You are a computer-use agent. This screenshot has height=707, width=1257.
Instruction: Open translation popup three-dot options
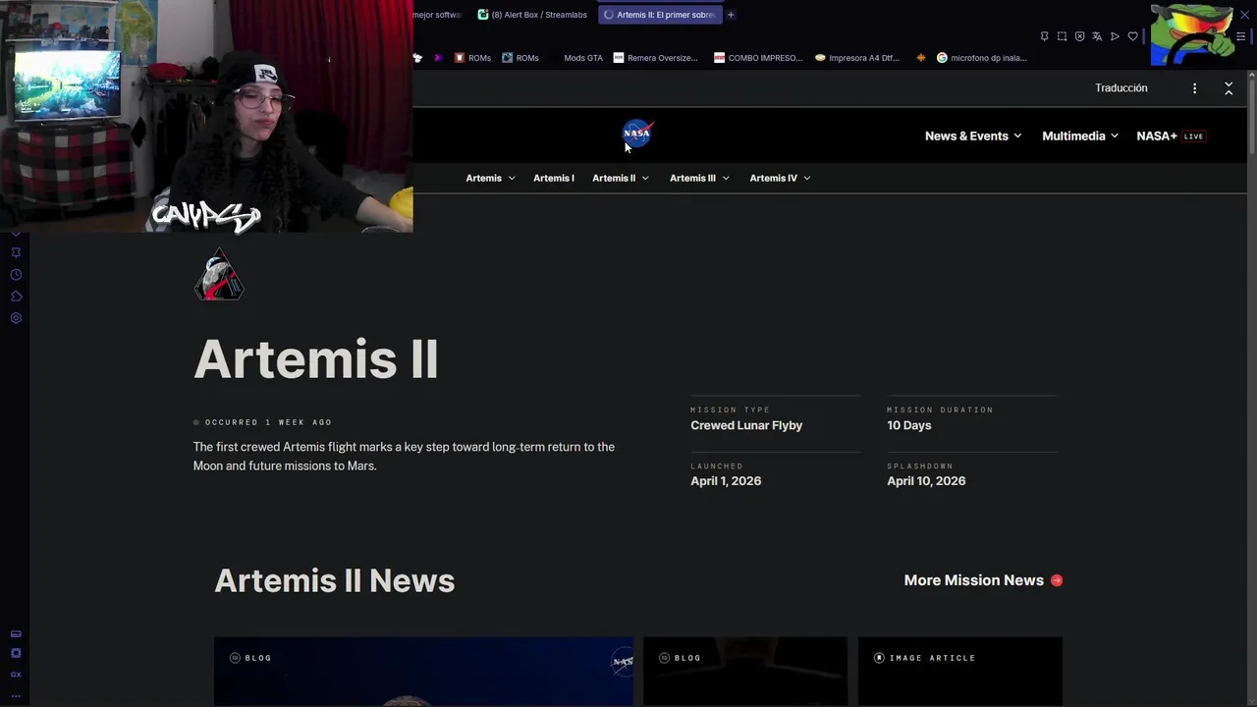pos(1194,88)
